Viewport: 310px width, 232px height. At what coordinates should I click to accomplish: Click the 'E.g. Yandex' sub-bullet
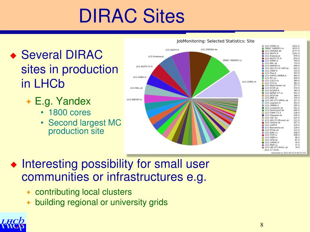tap(63, 101)
